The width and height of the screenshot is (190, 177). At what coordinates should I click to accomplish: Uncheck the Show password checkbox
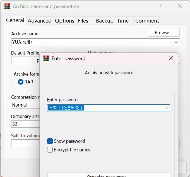click(50, 141)
